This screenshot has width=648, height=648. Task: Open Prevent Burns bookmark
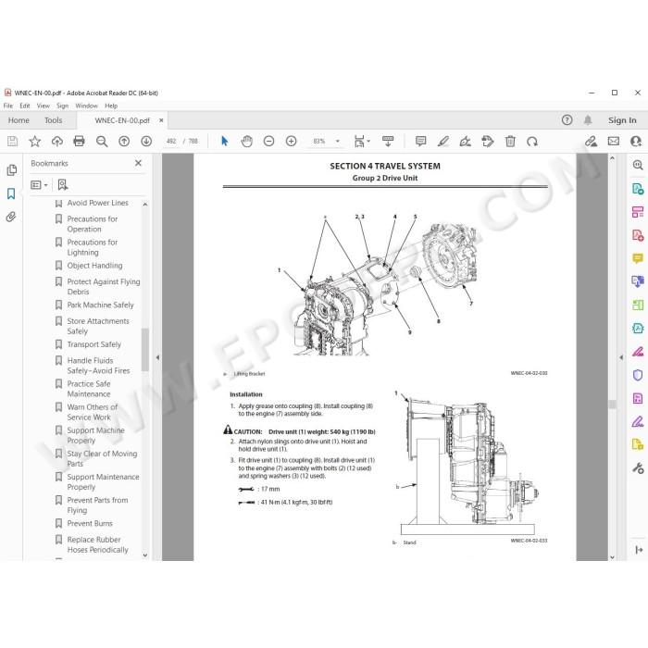coord(90,523)
